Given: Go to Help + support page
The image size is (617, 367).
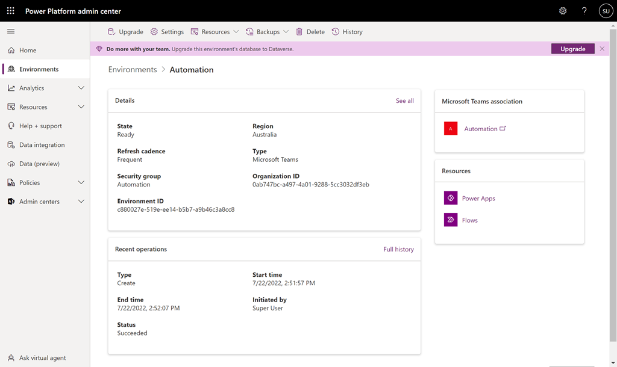Looking at the screenshot, I should click(x=40, y=126).
